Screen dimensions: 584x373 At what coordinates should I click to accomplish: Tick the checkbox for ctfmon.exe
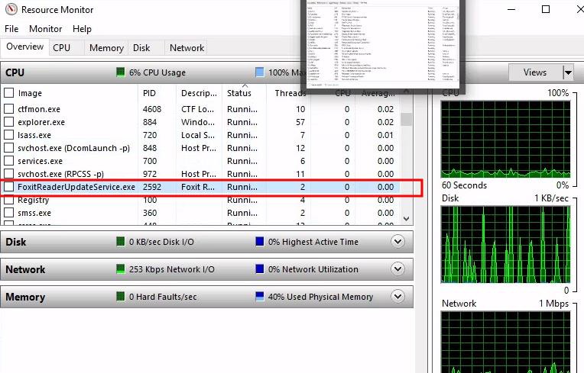9,109
